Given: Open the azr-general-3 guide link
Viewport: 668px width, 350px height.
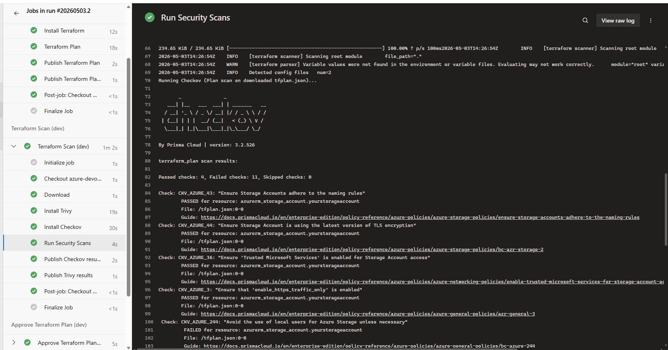Looking at the screenshot, I should pos(368,314).
